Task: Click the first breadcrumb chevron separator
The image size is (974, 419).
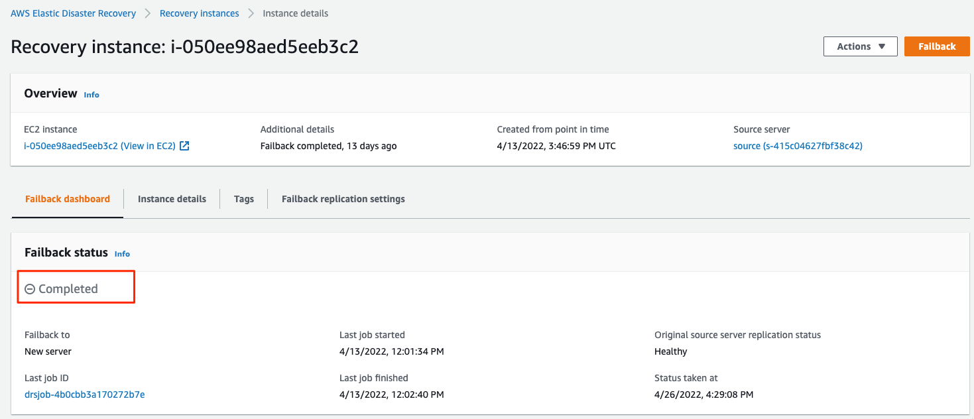Action: coord(148,13)
